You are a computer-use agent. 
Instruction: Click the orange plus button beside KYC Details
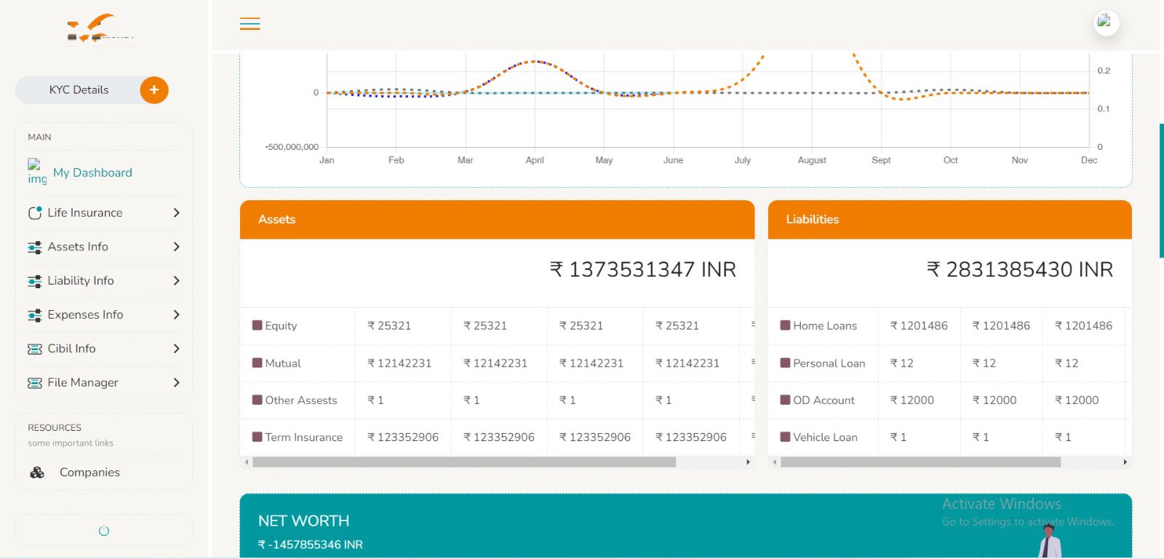(x=154, y=90)
